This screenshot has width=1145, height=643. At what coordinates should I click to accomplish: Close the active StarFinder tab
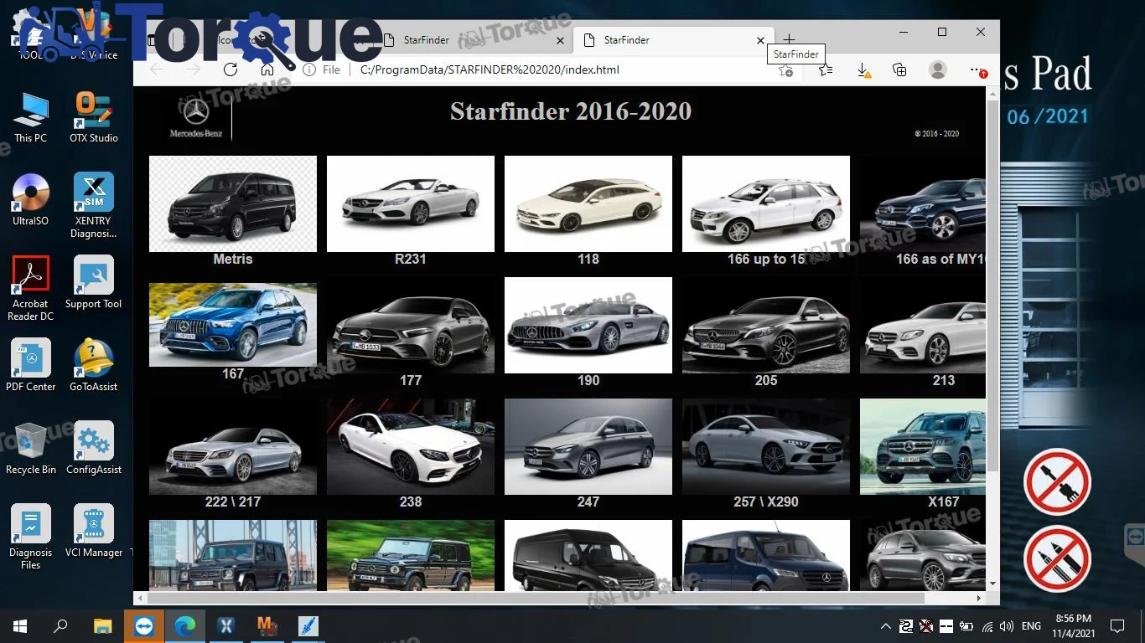[760, 40]
